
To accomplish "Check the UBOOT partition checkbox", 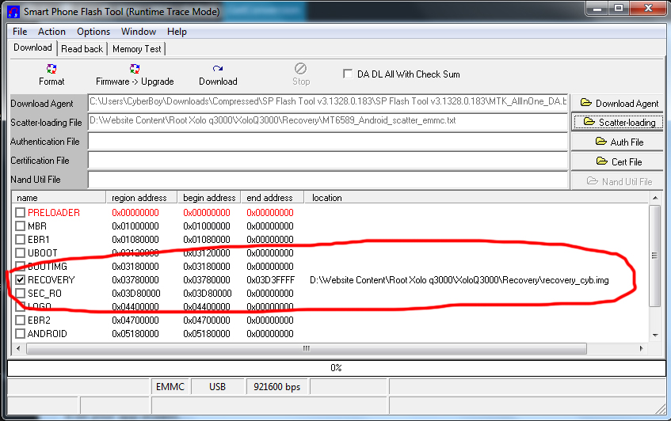I will click(20, 252).
